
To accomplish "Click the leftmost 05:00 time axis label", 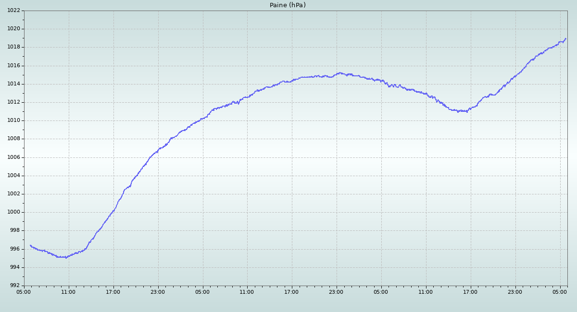I will (24, 291).
